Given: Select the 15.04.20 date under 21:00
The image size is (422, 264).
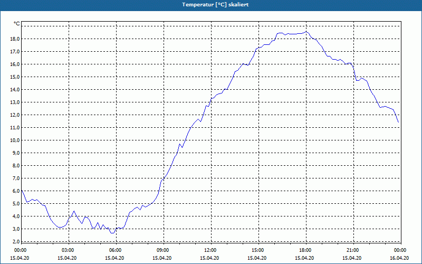Looking at the screenshot, I should coord(352,258).
